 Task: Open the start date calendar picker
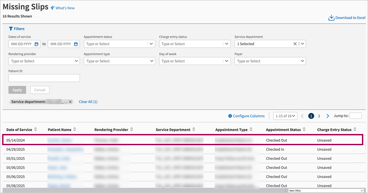click(37, 44)
